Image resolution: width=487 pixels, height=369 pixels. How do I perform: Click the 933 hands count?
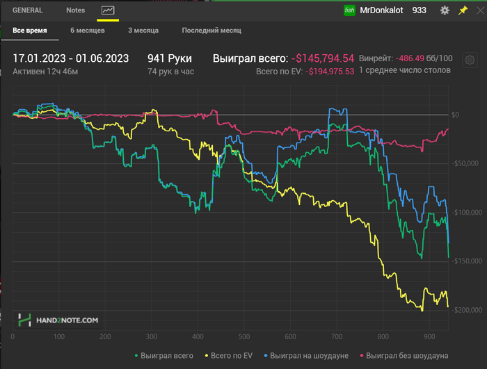(419, 10)
